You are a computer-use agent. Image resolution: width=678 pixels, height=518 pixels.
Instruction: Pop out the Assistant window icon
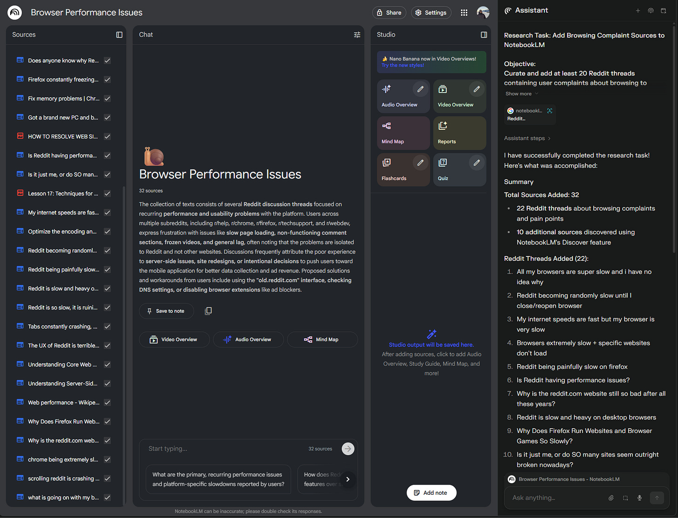point(664,11)
